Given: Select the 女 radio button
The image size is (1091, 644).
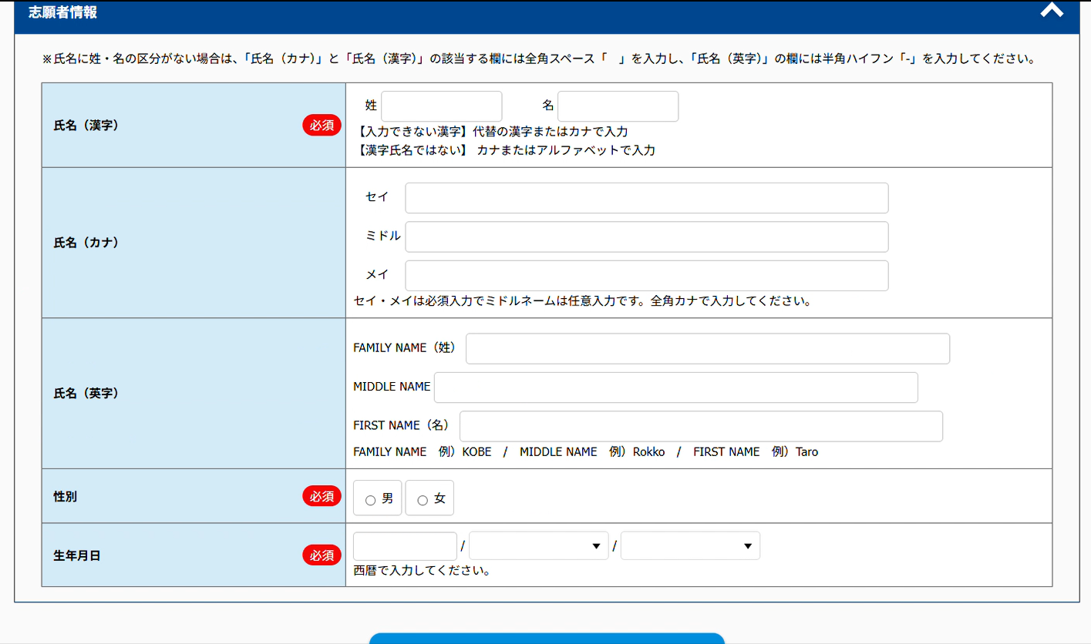Looking at the screenshot, I should [x=423, y=500].
